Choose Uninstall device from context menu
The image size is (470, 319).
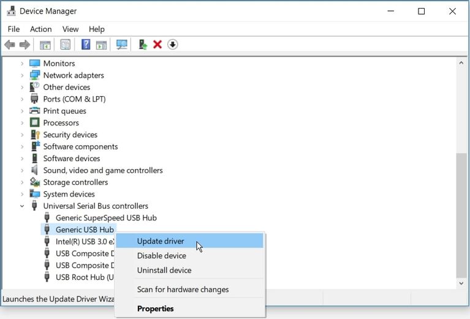(x=189, y=270)
